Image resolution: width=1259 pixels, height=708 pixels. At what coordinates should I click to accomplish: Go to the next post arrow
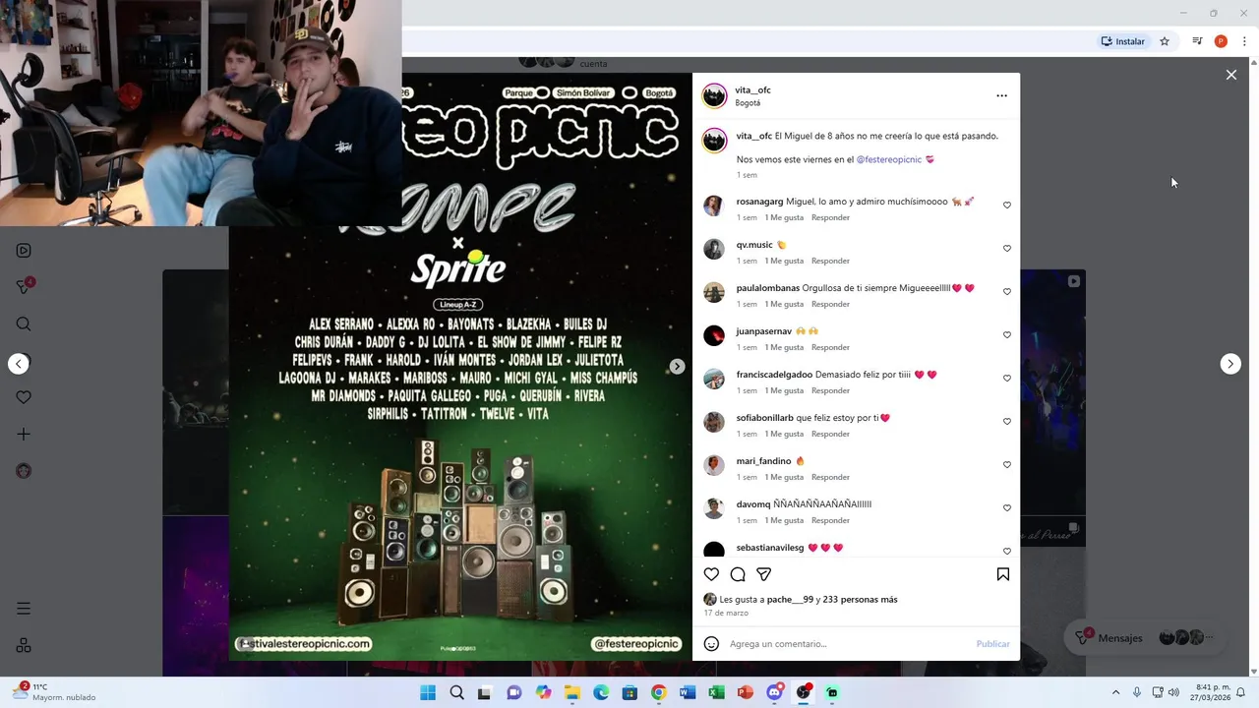pyautogui.click(x=1230, y=364)
